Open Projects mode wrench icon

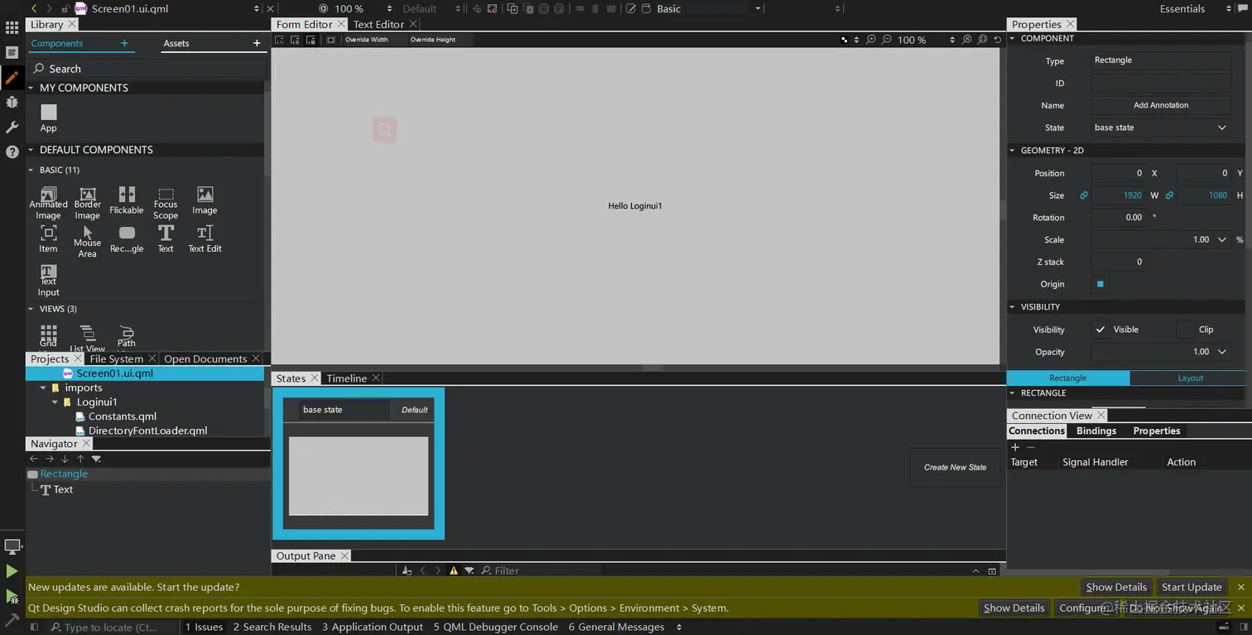pos(12,127)
